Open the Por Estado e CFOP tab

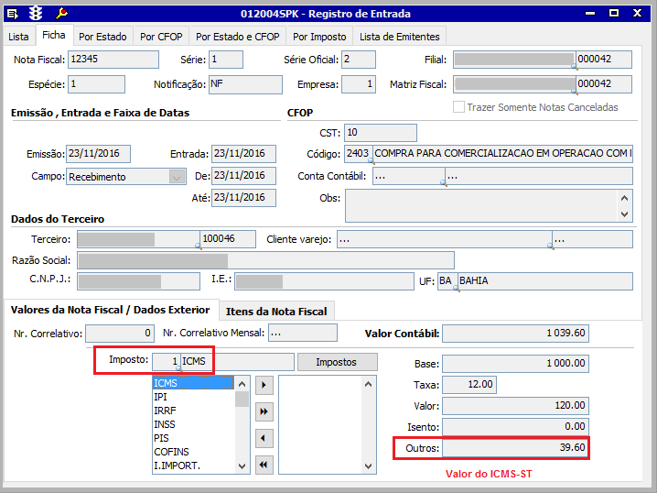[238, 37]
